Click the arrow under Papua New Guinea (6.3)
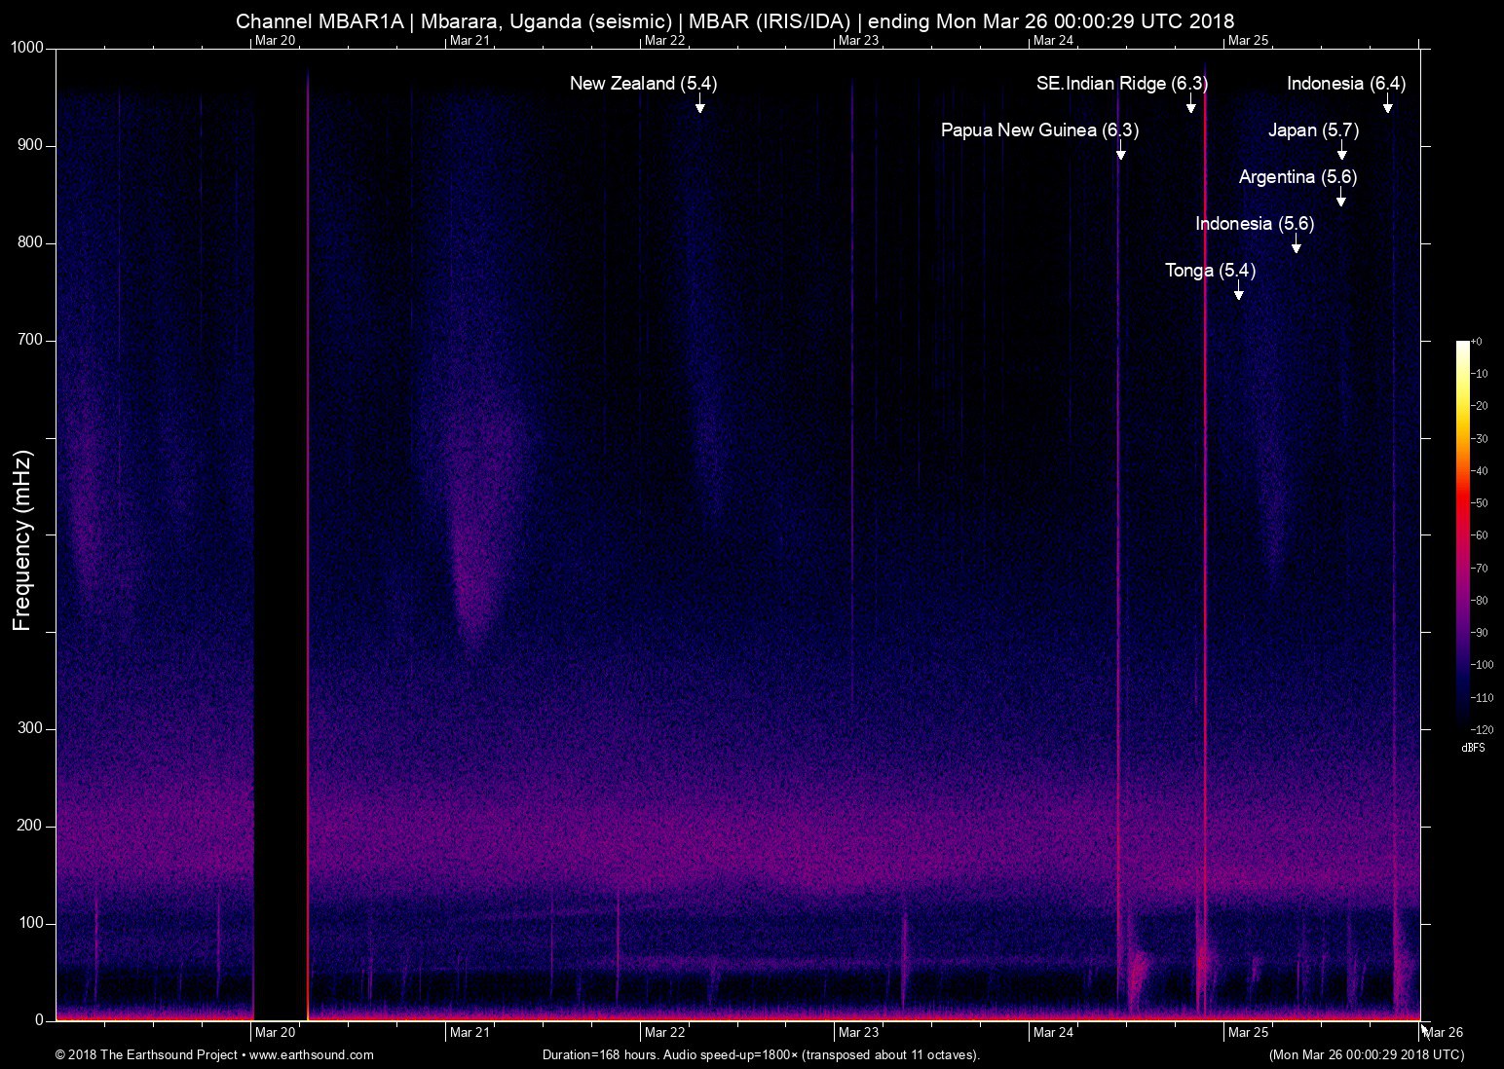 click(1120, 150)
